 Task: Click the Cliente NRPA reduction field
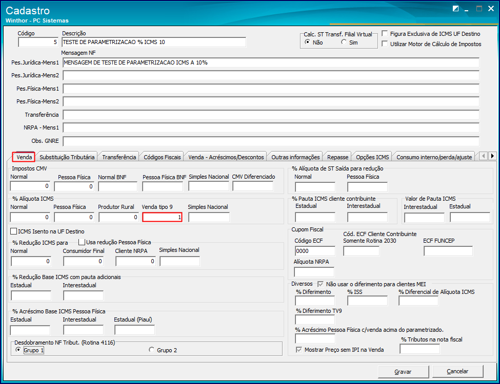tap(135, 261)
